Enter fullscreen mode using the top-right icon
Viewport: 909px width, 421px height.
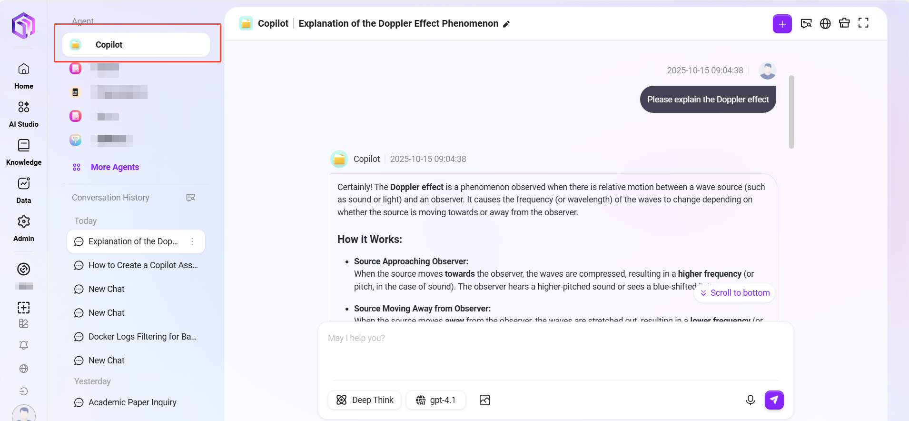click(863, 23)
